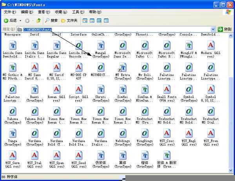This screenshot has height=181, width=235.
Task: Select the WST_Ital (All res) font icon
Action: click(34, 156)
